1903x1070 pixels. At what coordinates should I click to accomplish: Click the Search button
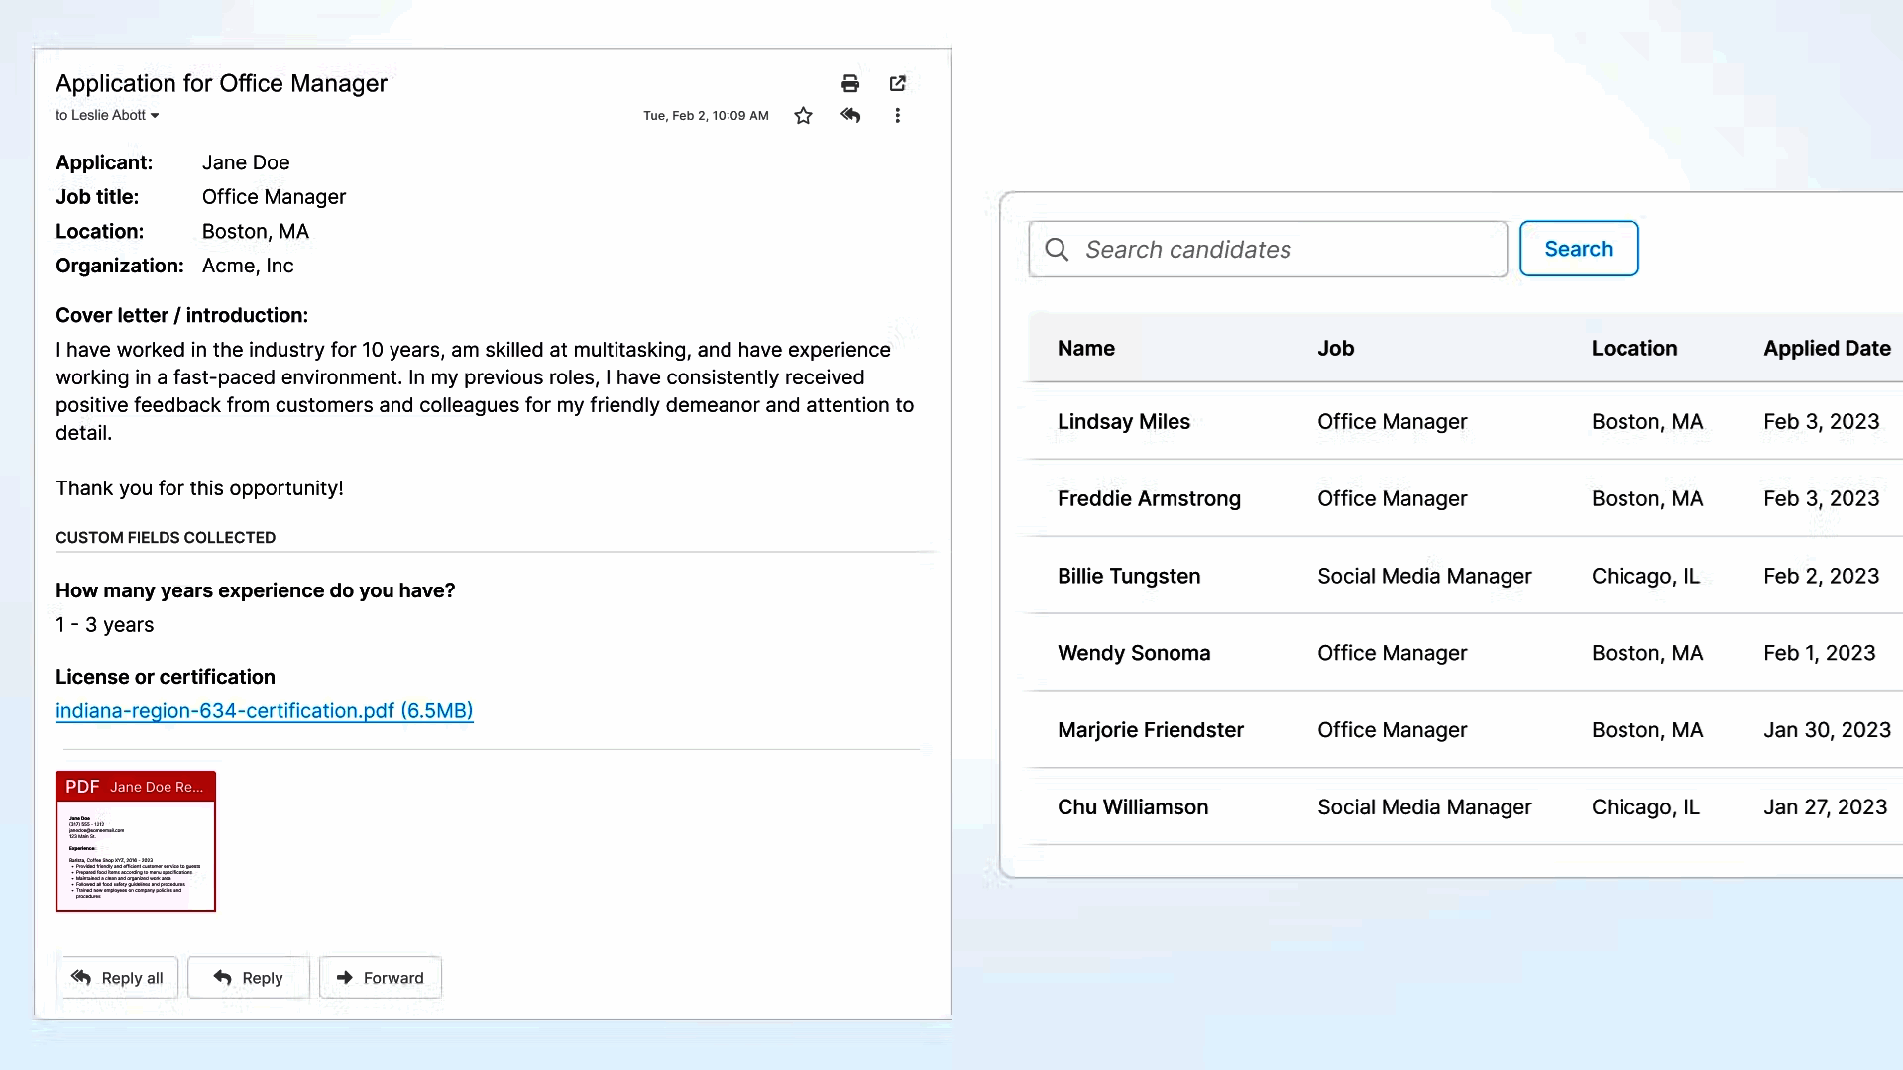coord(1578,249)
